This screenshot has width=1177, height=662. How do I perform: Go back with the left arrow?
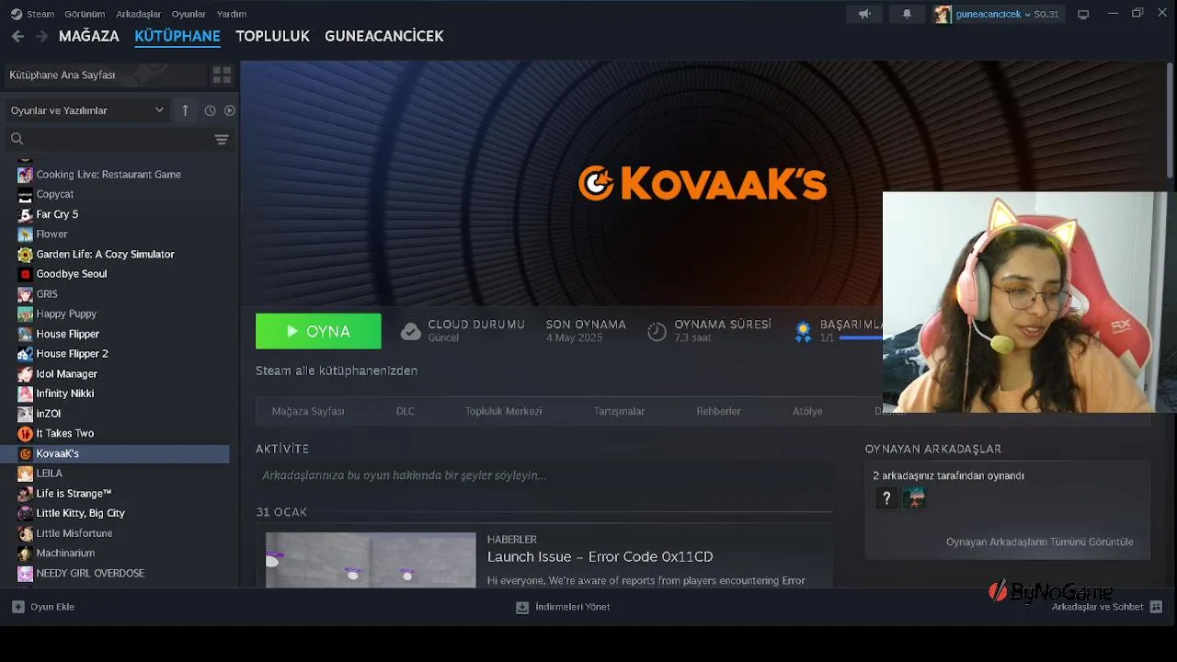(x=17, y=36)
